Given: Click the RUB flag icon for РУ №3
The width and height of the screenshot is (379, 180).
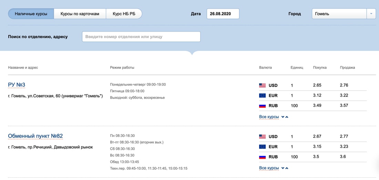Looking at the screenshot, I should pos(262,106).
